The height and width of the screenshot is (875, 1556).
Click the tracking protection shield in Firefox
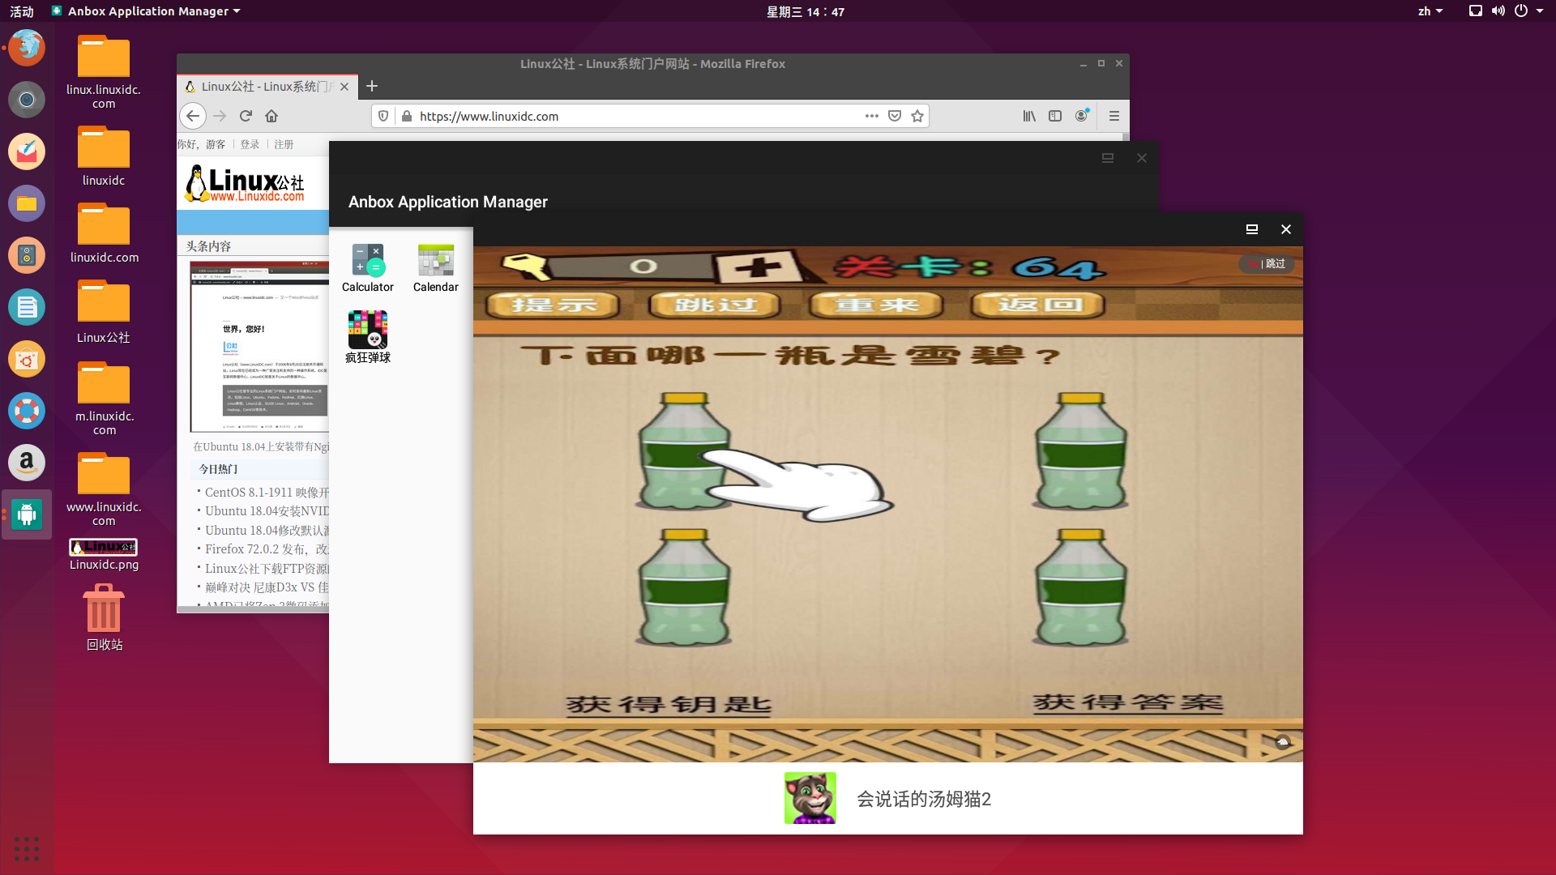pos(382,116)
